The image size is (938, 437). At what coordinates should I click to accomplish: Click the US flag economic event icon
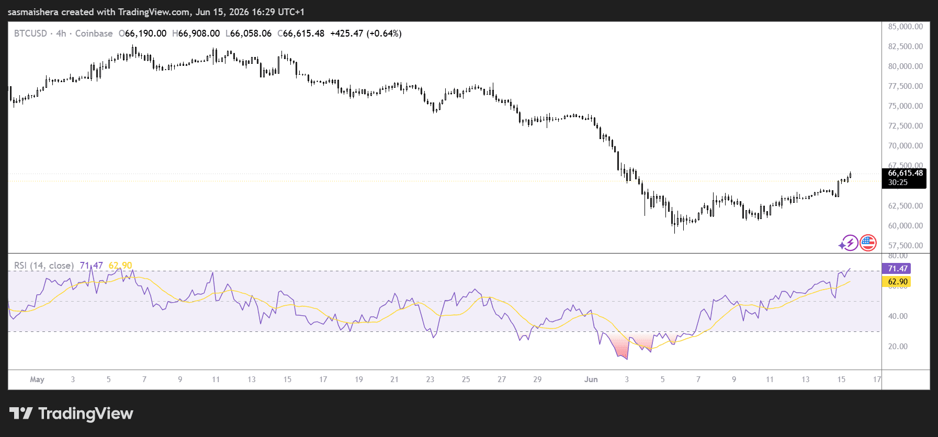[x=868, y=243]
